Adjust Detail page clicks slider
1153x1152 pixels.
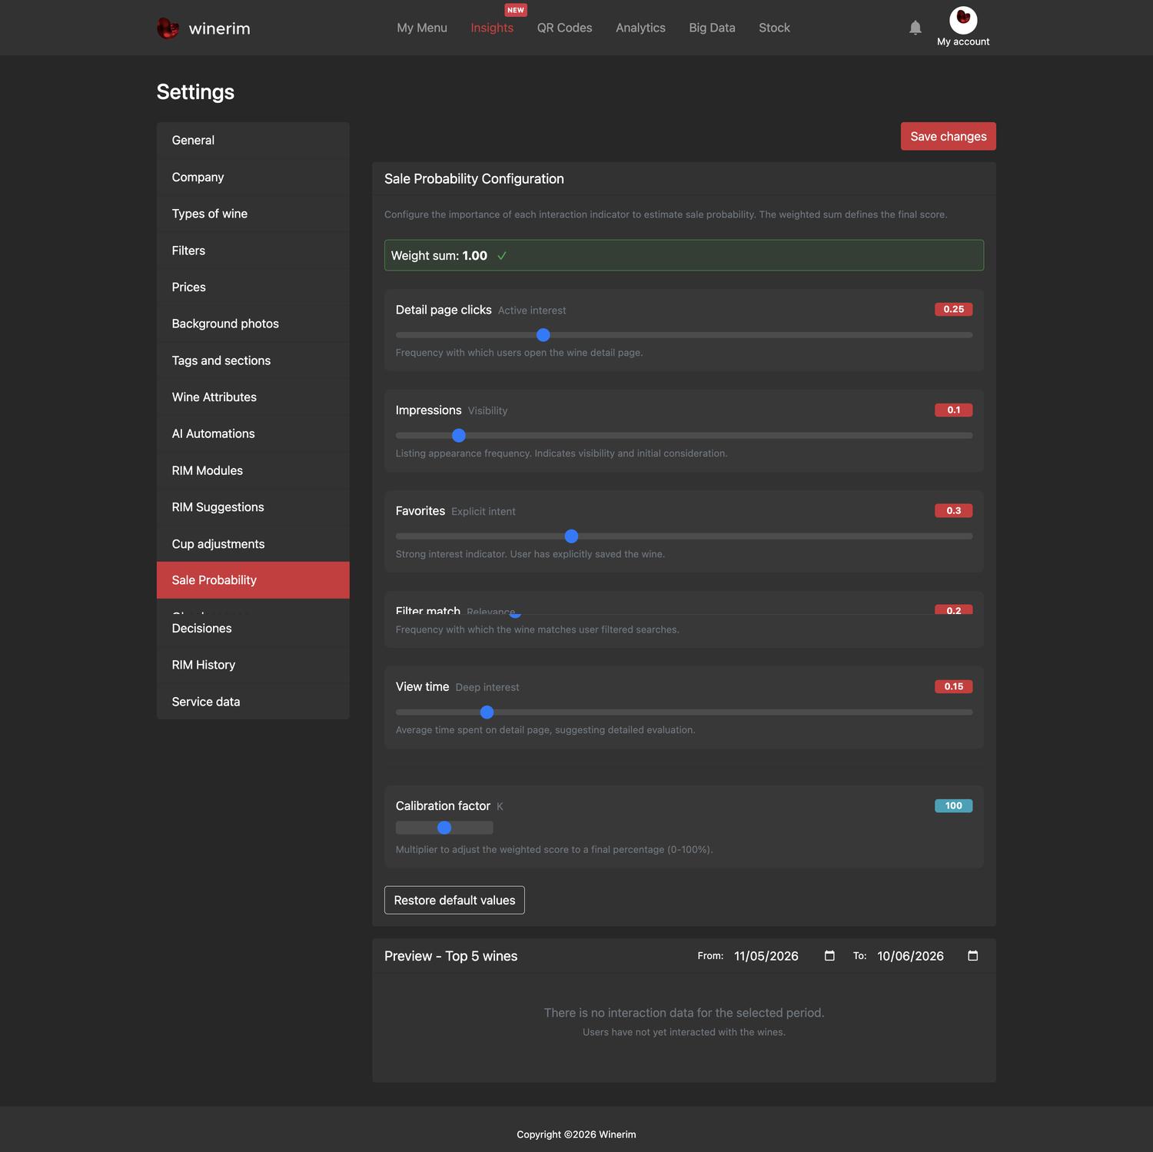pos(684,335)
